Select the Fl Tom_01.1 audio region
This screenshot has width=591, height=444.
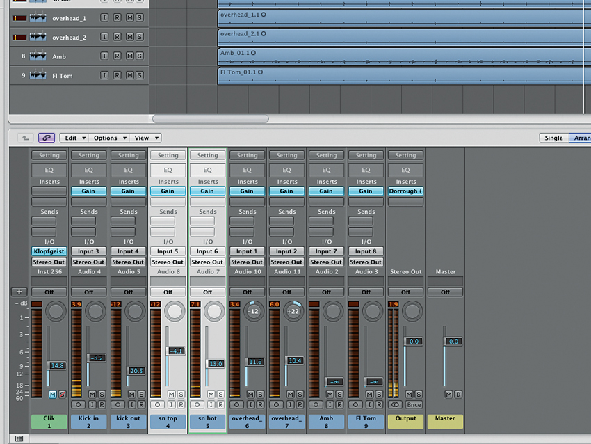click(404, 75)
